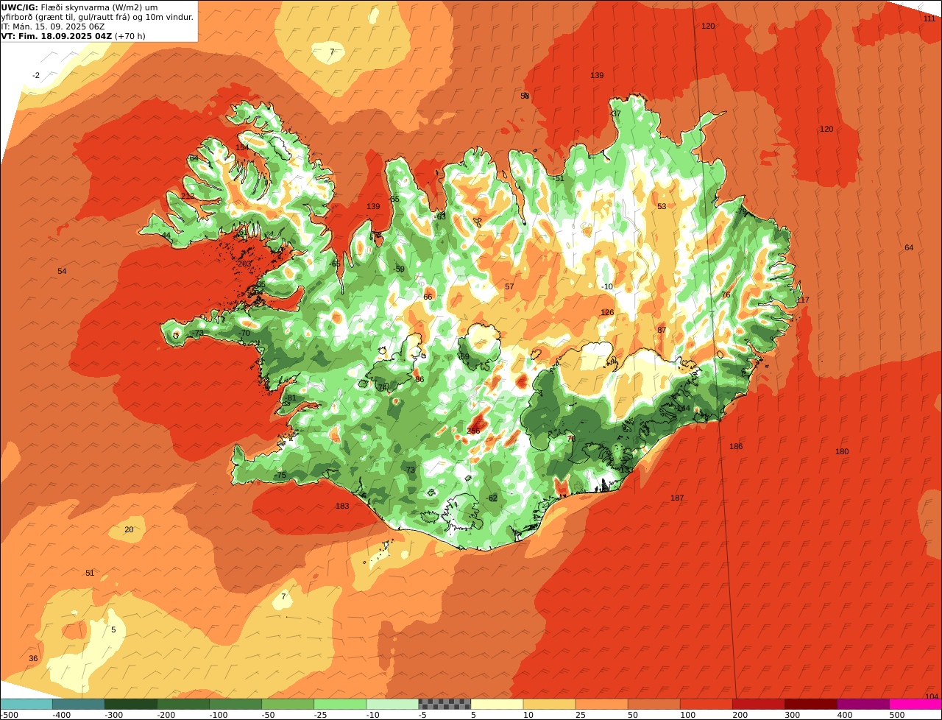Select the 53 value in northeast Iceland

click(x=662, y=207)
